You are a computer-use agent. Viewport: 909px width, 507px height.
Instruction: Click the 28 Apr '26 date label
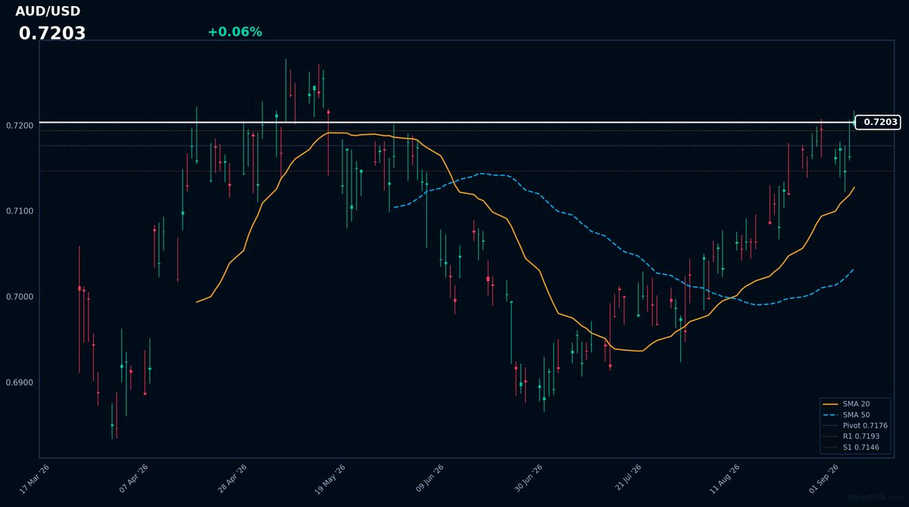point(232,480)
